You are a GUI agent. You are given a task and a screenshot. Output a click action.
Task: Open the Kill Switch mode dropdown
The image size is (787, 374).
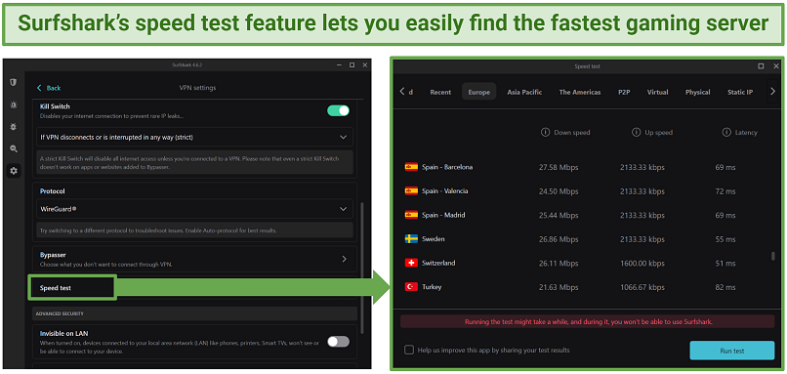pyautogui.click(x=194, y=137)
